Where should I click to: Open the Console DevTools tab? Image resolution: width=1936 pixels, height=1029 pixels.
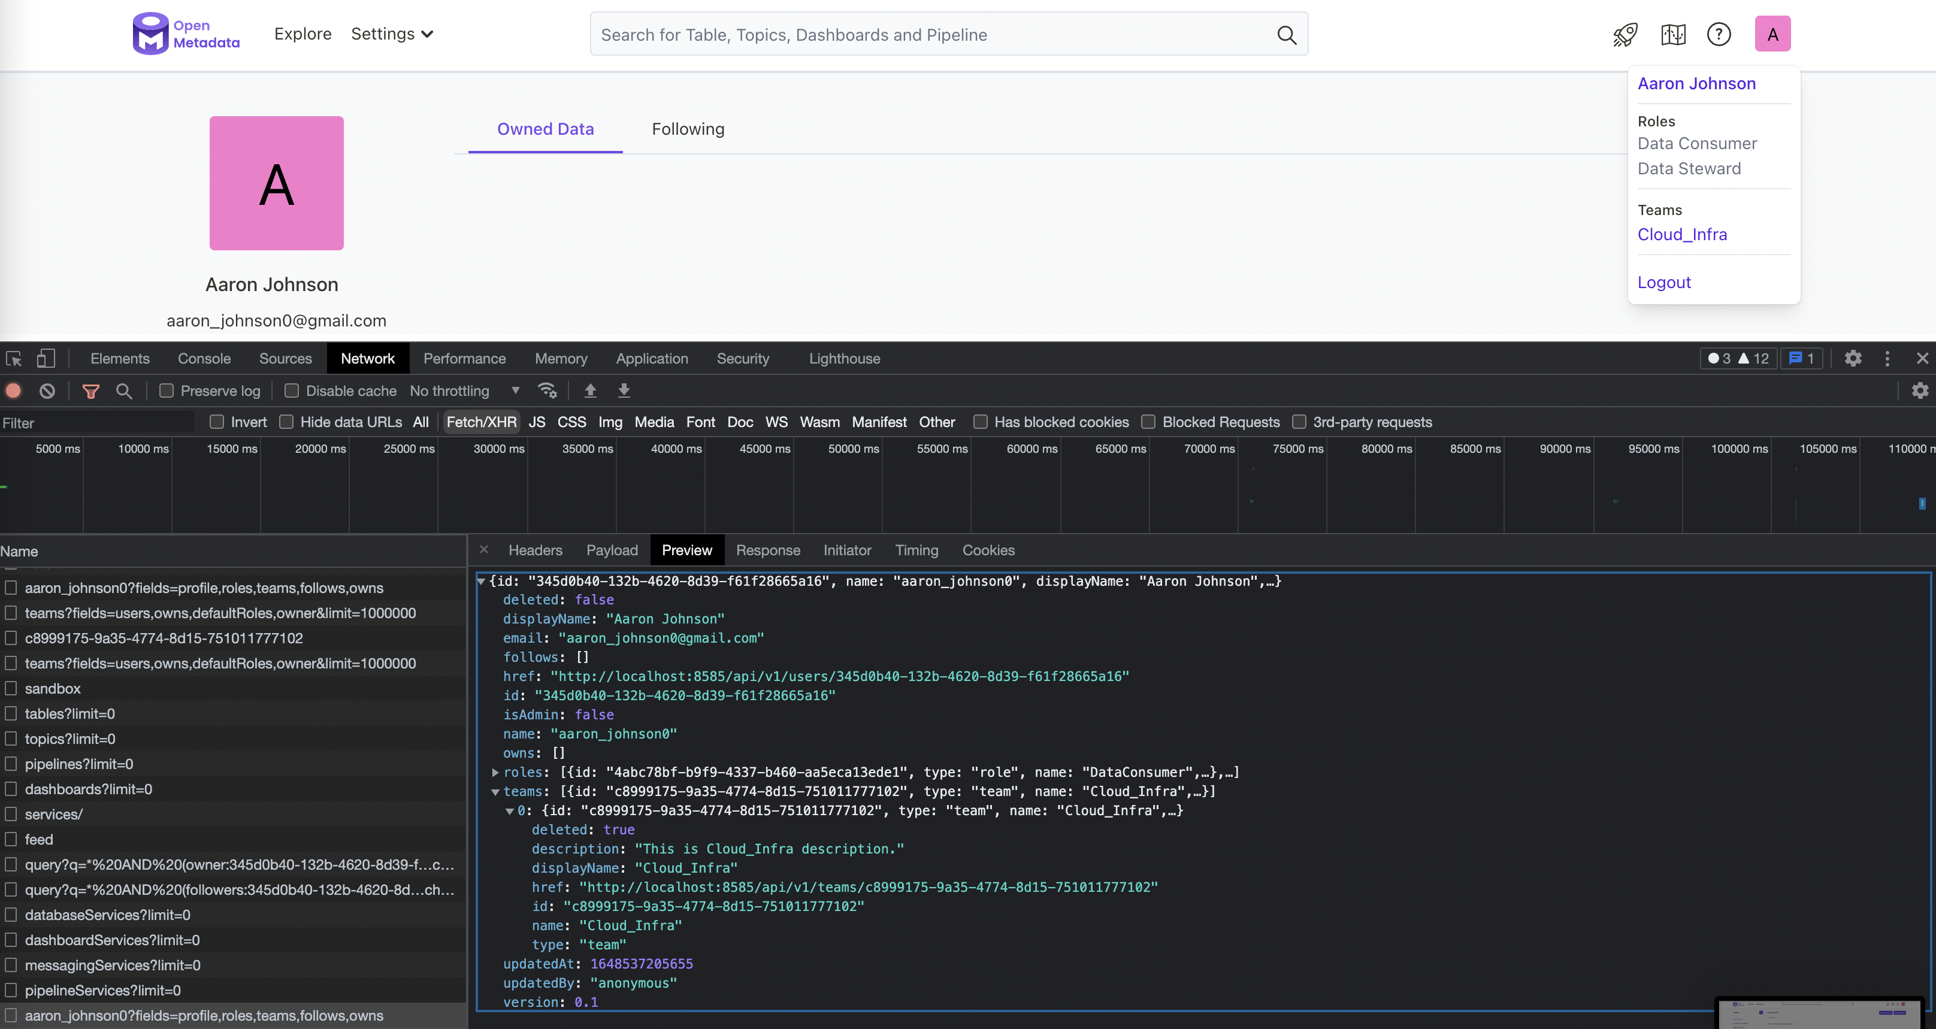click(x=204, y=359)
